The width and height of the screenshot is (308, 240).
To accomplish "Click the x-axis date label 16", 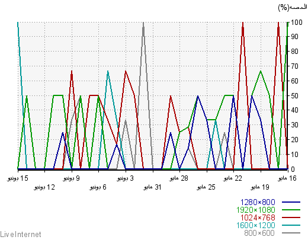I will 287,178.
